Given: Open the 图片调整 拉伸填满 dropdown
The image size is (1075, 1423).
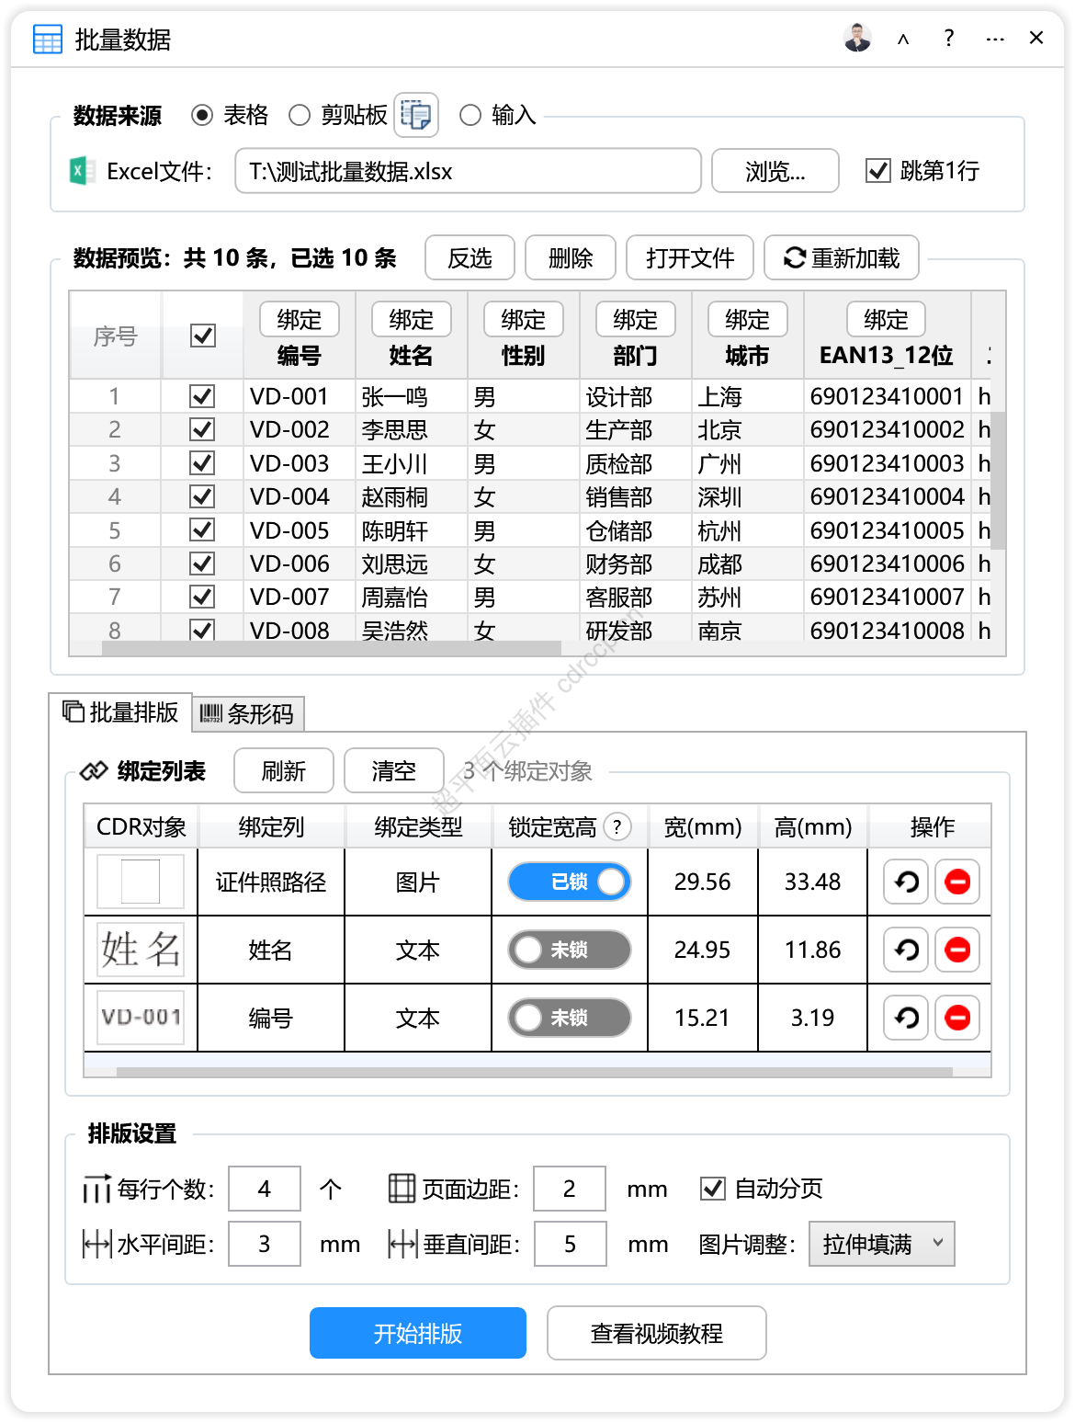Looking at the screenshot, I should [882, 1244].
